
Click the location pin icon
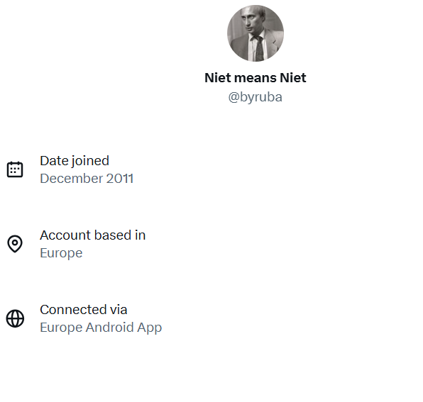click(x=15, y=244)
